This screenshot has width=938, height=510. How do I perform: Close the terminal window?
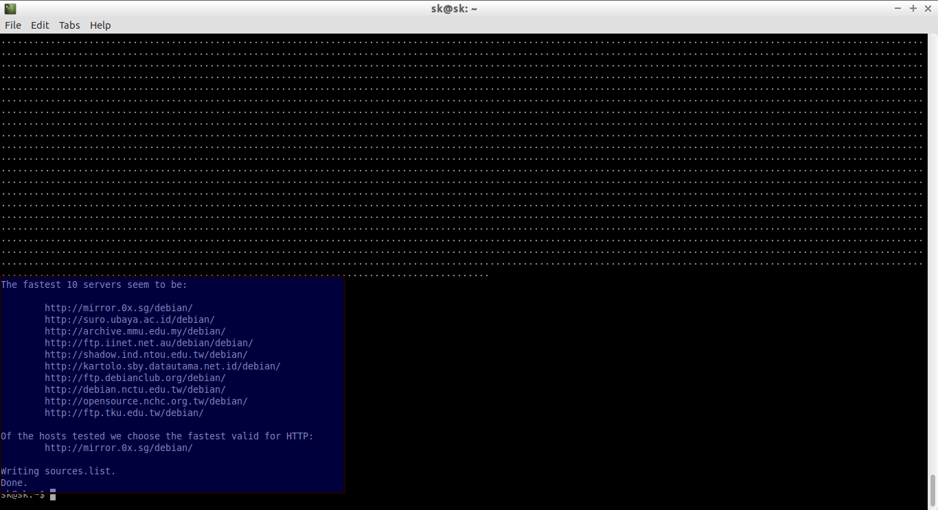tap(928, 8)
